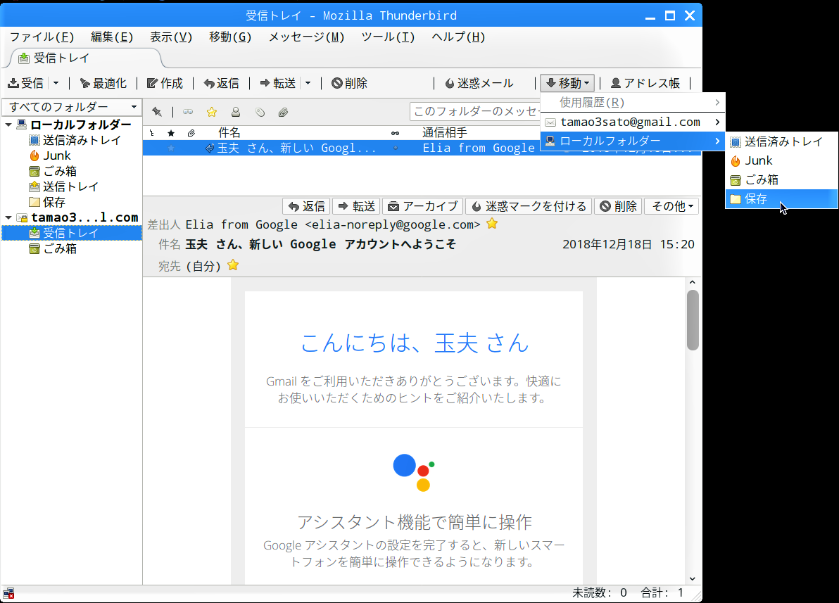Screen dimensions: 839x603
Task: Sort messages by 通信相手 column
Action: pyautogui.click(x=445, y=133)
